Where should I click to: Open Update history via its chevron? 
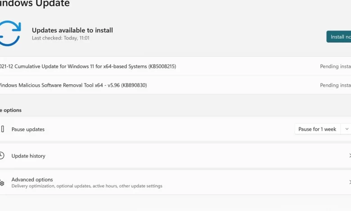point(350,156)
